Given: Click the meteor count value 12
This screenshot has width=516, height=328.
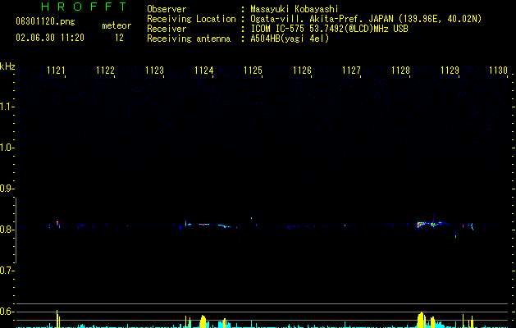Looking at the screenshot, I should tap(119, 38).
